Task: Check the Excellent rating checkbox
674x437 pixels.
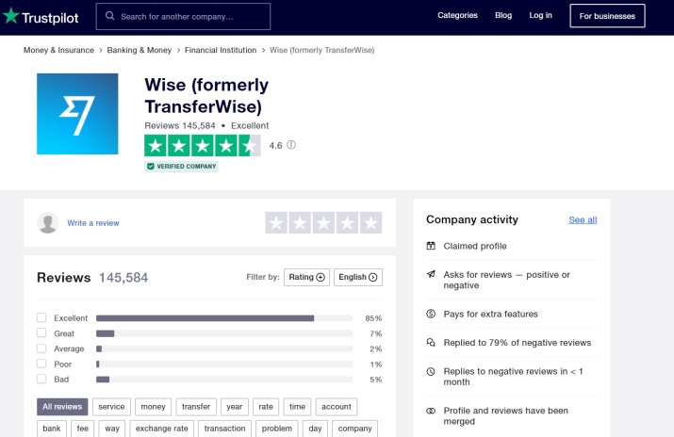Action: 41,318
